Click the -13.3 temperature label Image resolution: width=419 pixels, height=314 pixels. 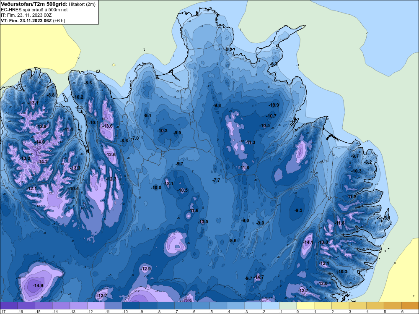pyautogui.click(x=75, y=168)
